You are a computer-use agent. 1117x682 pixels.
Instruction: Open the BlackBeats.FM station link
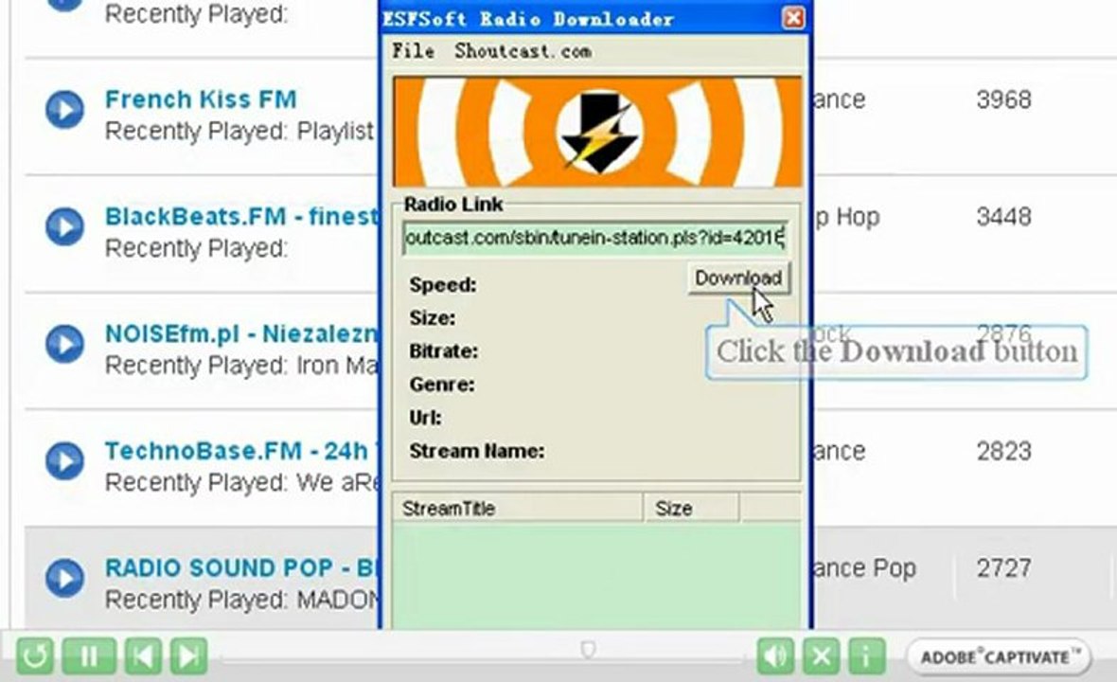pos(242,216)
